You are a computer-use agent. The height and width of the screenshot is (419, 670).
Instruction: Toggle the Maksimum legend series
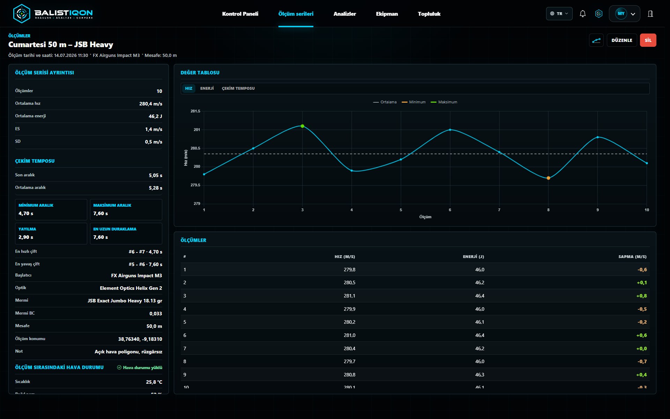click(x=444, y=102)
